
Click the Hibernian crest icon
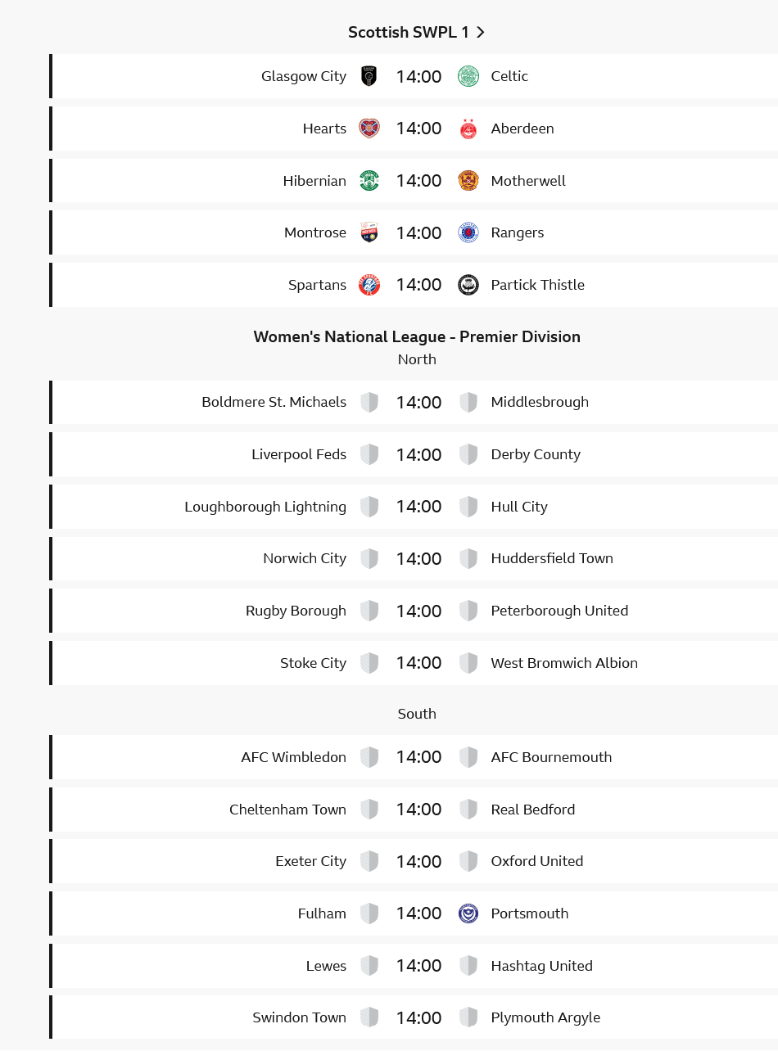tap(369, 181)
